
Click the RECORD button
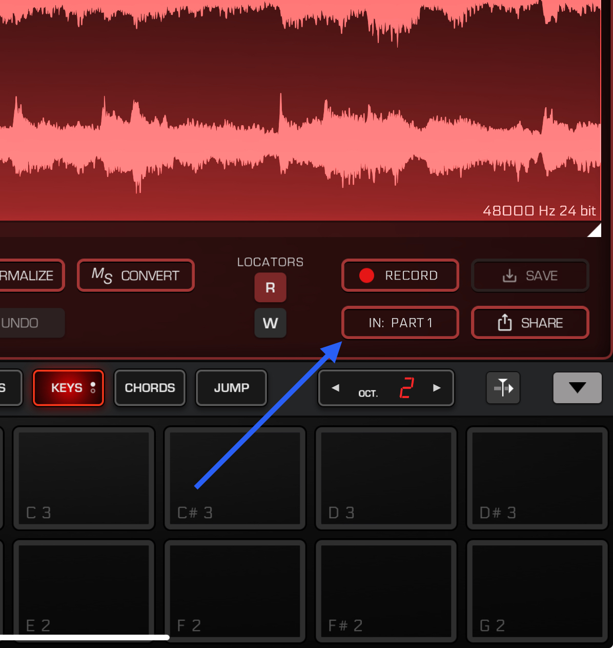400,276
